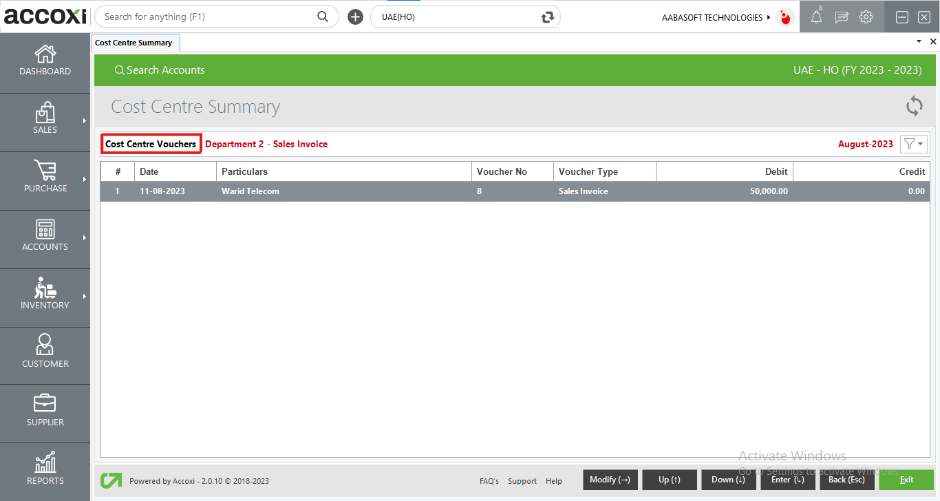Open the settings gear icon
This screenshot has height=501, width=940.
pos(866,17)
